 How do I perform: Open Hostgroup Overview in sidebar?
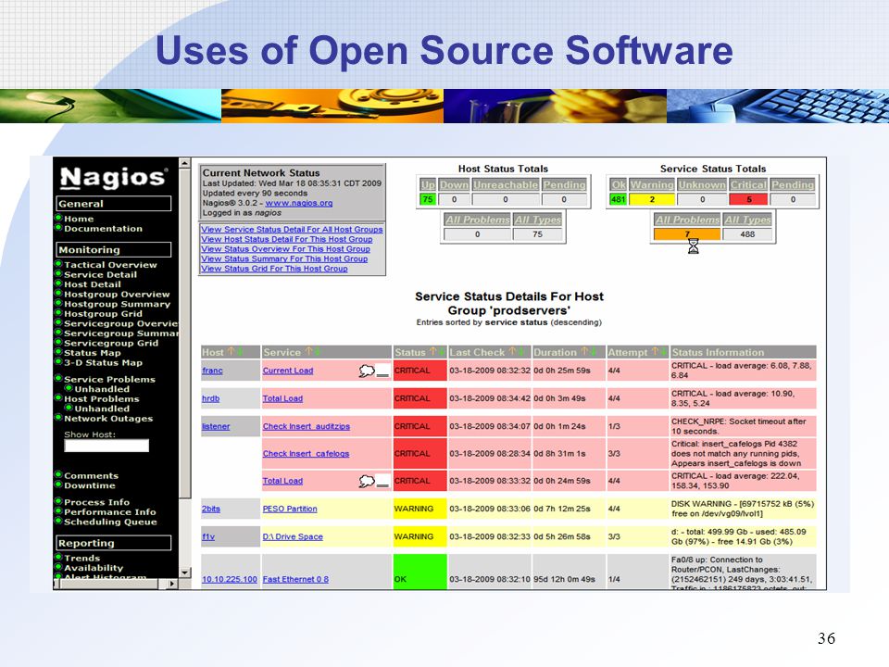[117, 295]
